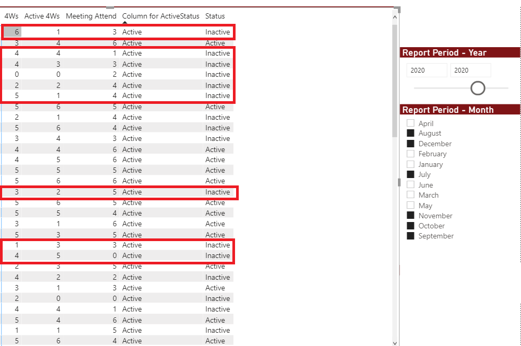521x346 pixels.
Task: Click the table vertical scrollbar thumb
Action: (x=395, y=81)
